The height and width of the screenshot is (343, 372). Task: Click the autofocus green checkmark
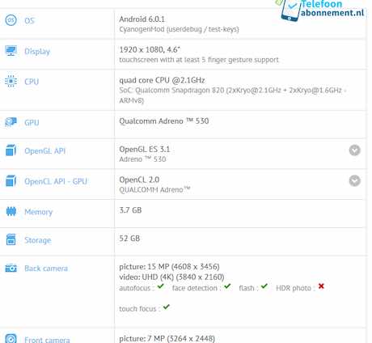(161, 286)
